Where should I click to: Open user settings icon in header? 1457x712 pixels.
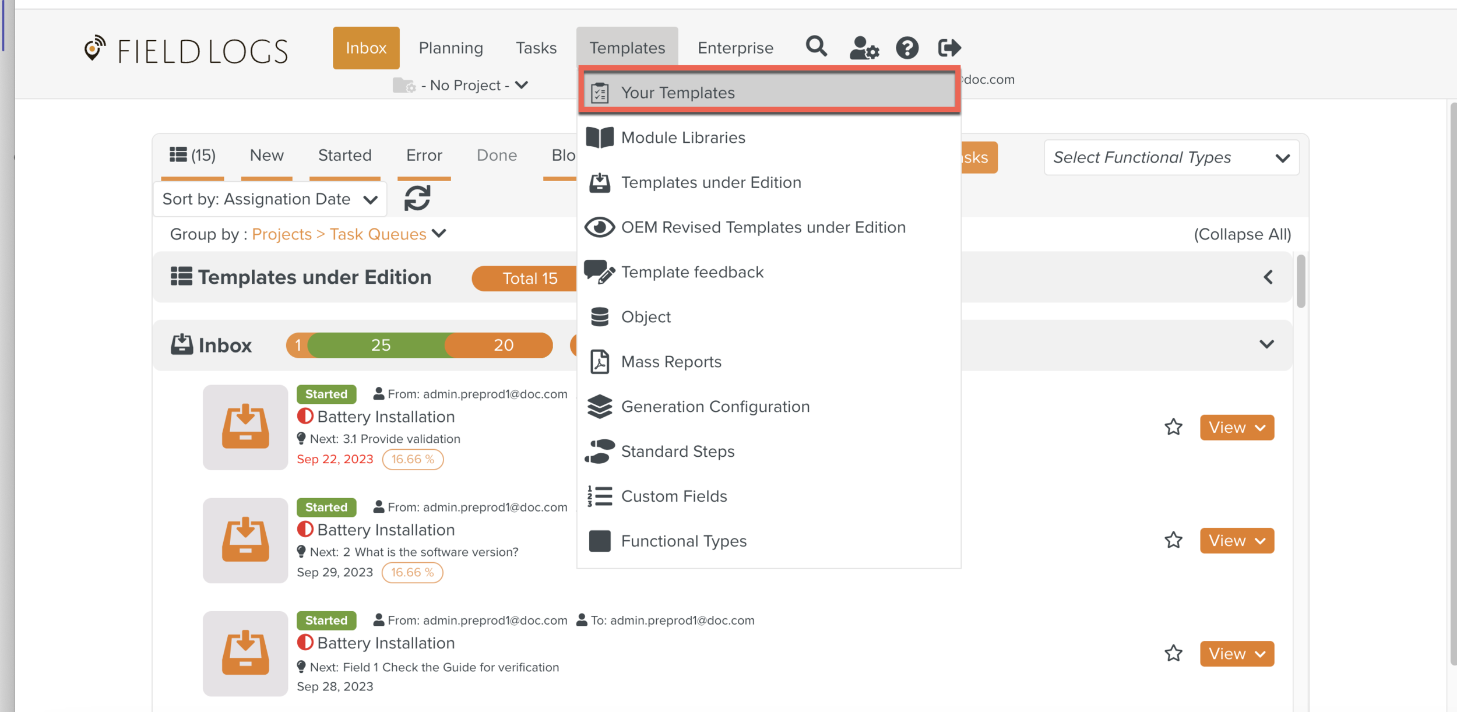point(863,48)
